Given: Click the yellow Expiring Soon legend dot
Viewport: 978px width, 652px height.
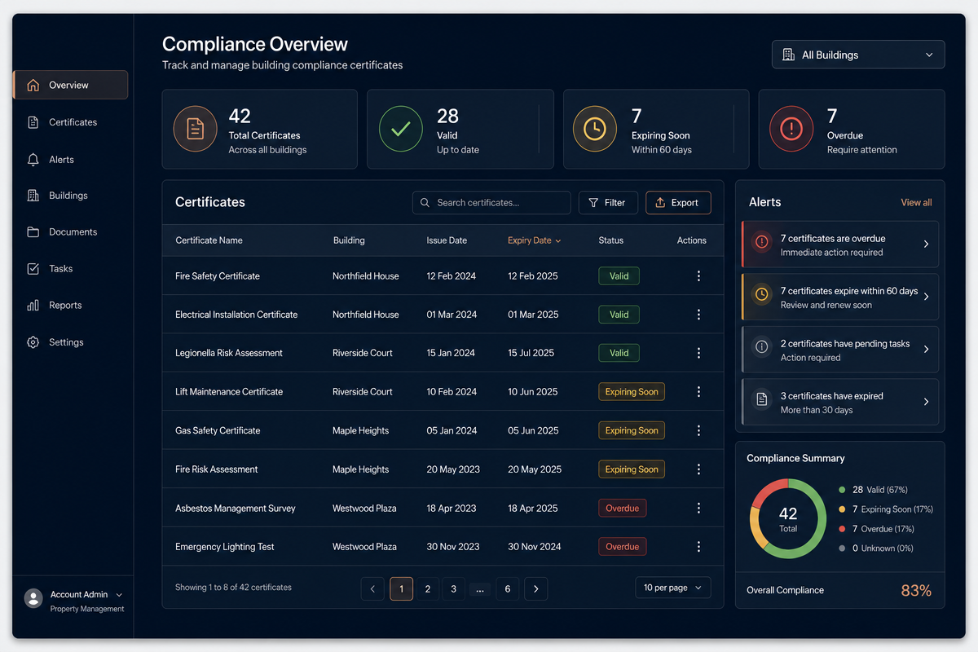Looking at the screenshot, I should tap(842, 509).
